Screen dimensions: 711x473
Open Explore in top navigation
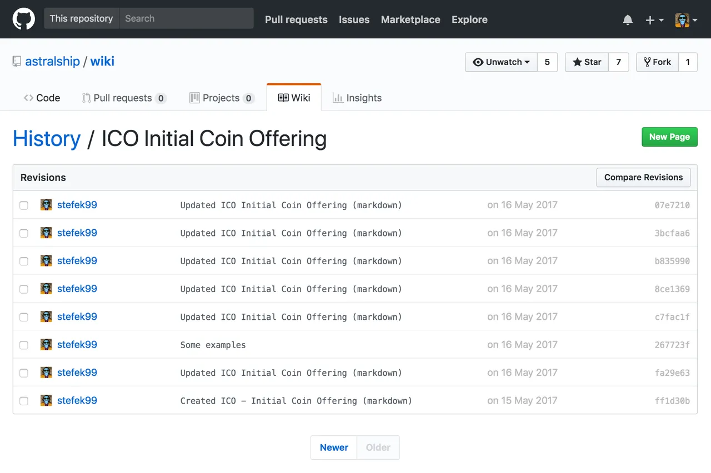[469, 19]
